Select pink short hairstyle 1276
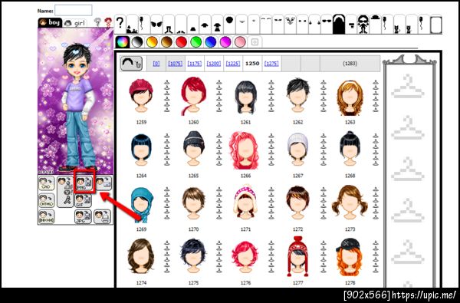Viewport: 460px width, 303px height. (x=245, y=257)
